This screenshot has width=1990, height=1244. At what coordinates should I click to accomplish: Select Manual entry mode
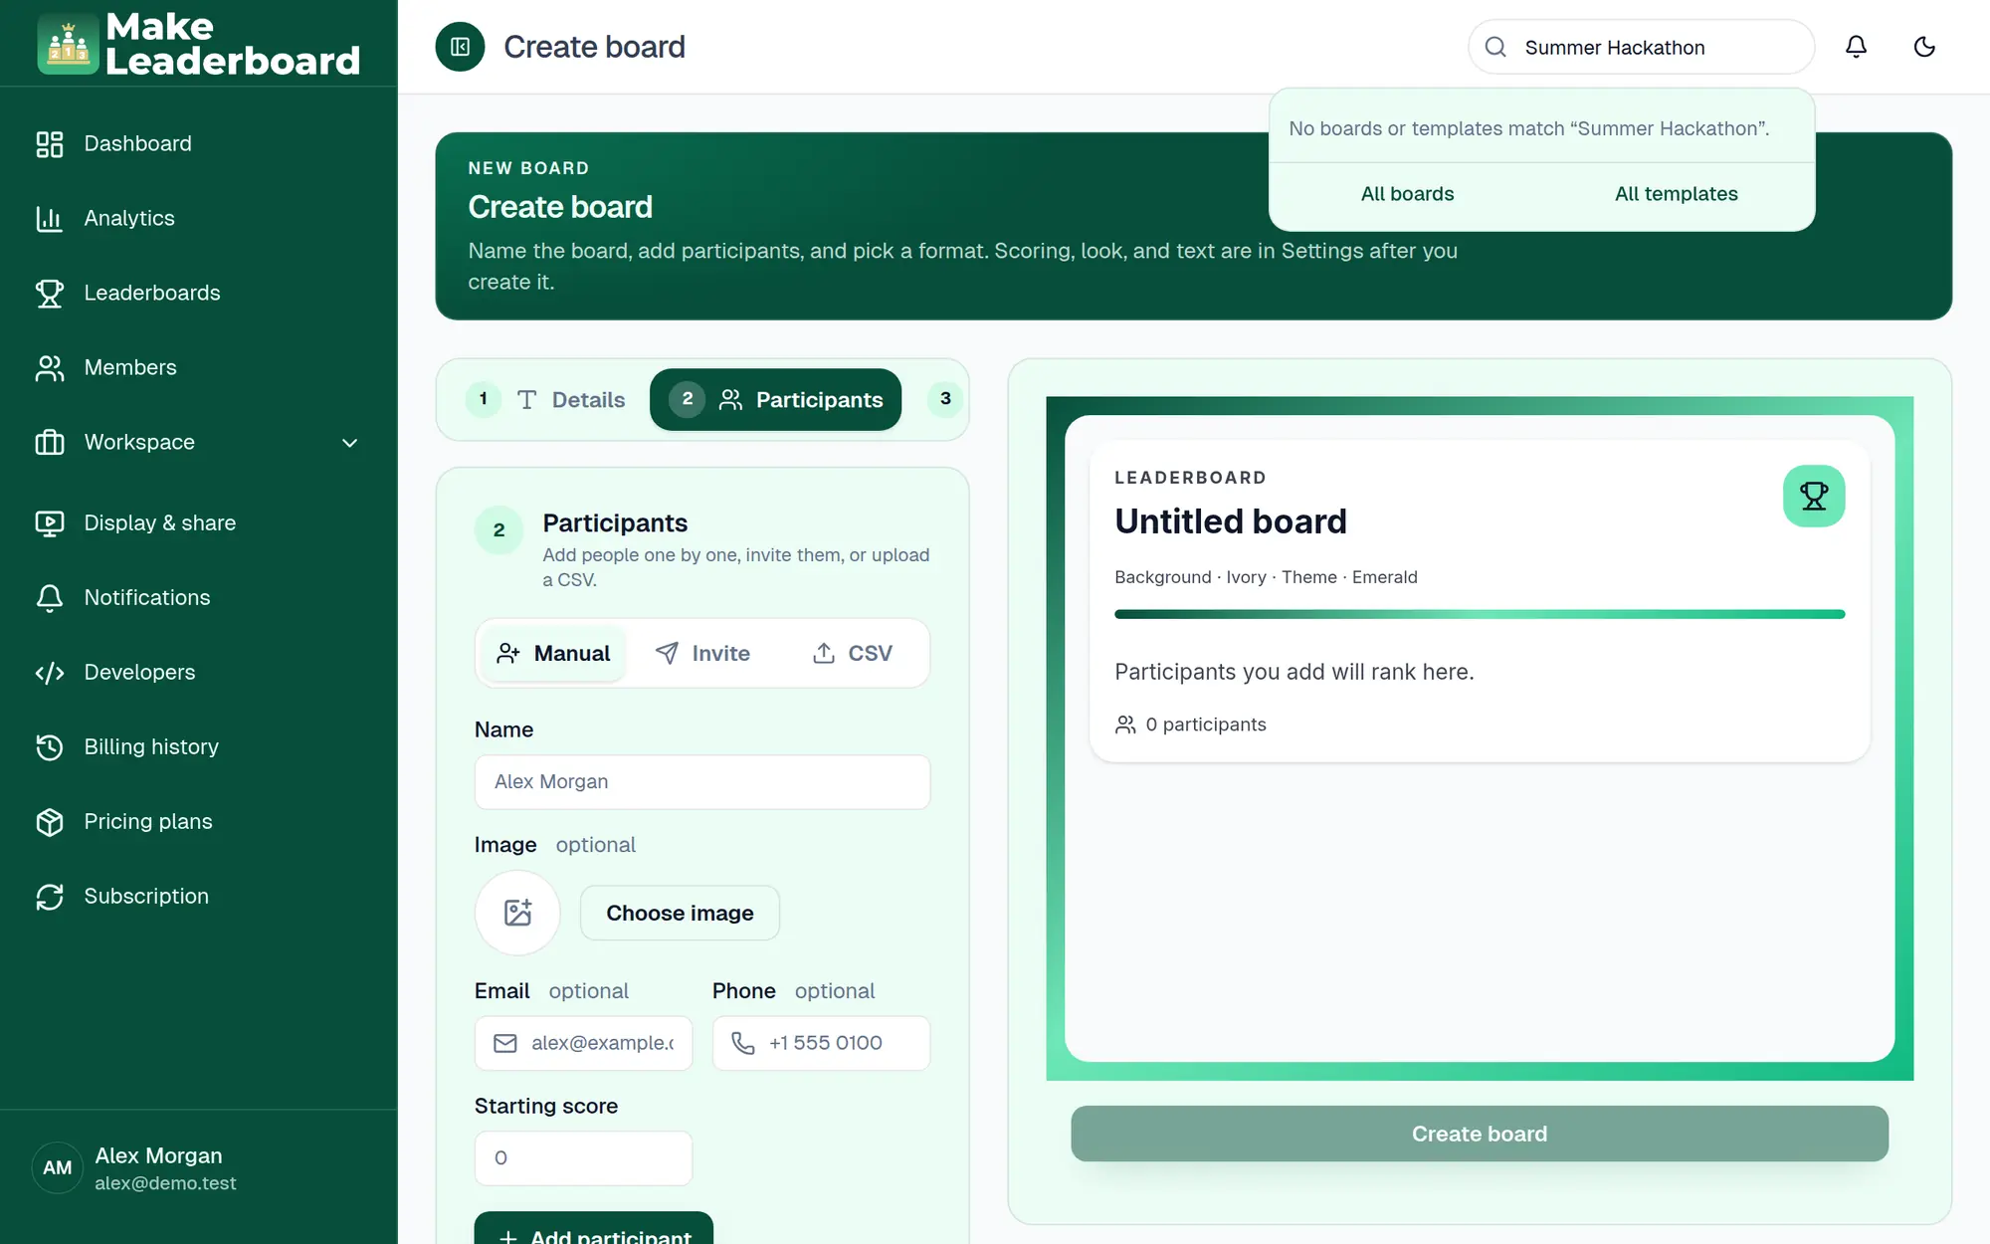[x=553, y=653]
